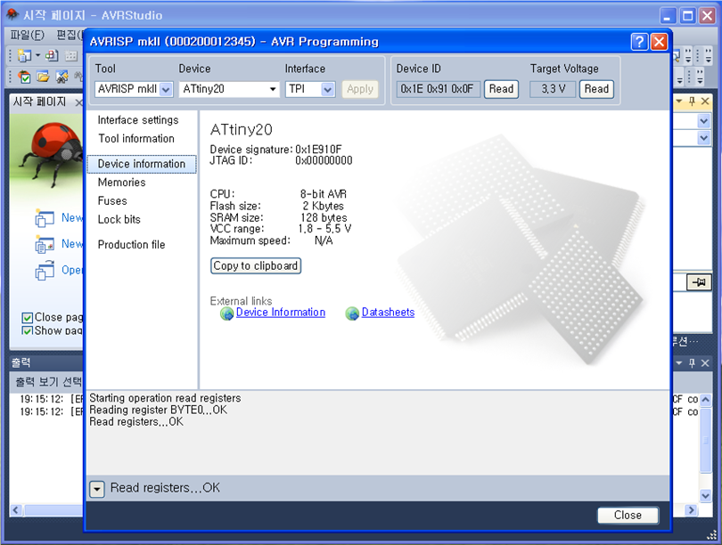722x545 pixels.
Task: Click the magnifier toolbar icon behind the dialog
Action: (677, 56)
